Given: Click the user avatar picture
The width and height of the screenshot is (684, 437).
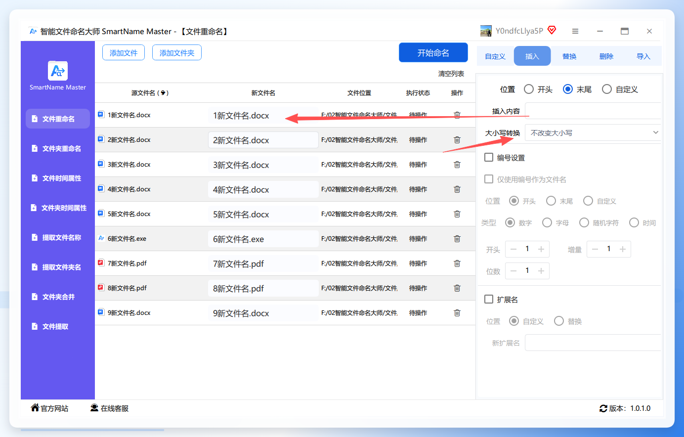Looking at the screenshot, I should click(486, 31).
